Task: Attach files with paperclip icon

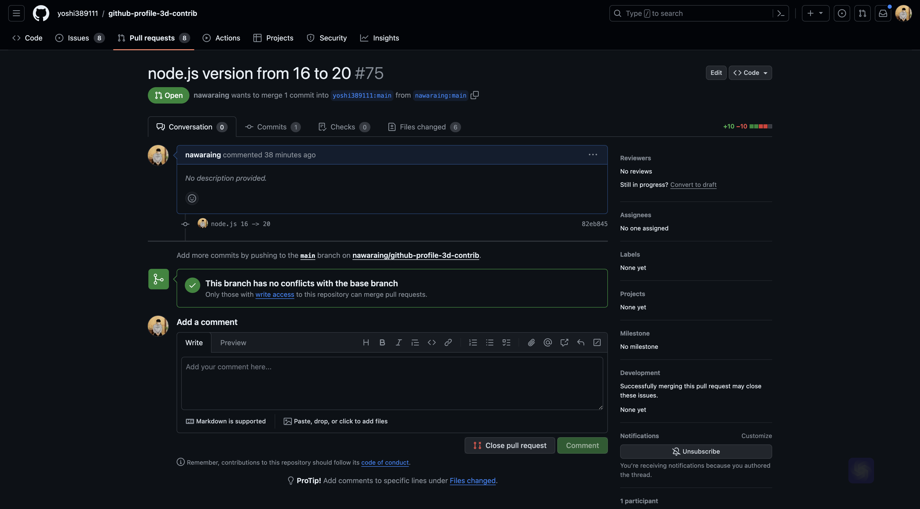Action: (x=531, y=342)
